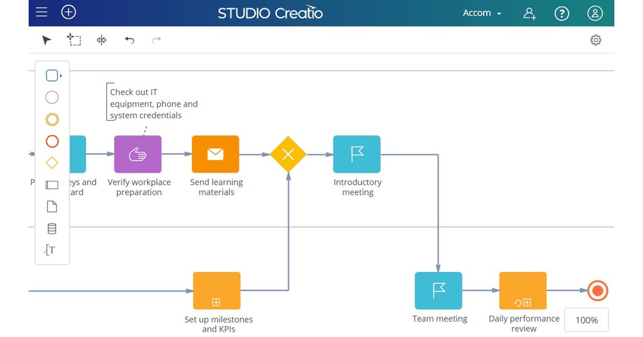
Task: Pick the red end event circle shape
Action: pos(52,141)
